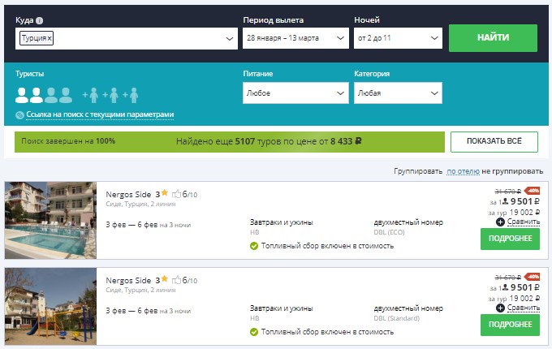Screen dimensions: 552x349
Task: Click the info icon next to Куда
Action: (x=40, y=20)
